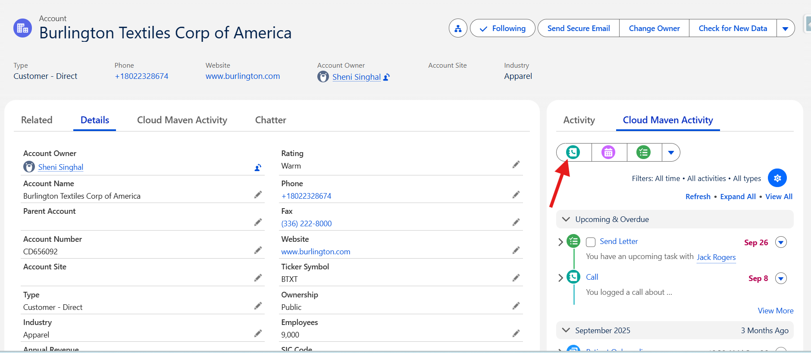
Task: Open the Jack Rogers contact link
Action: coord(716,257)
